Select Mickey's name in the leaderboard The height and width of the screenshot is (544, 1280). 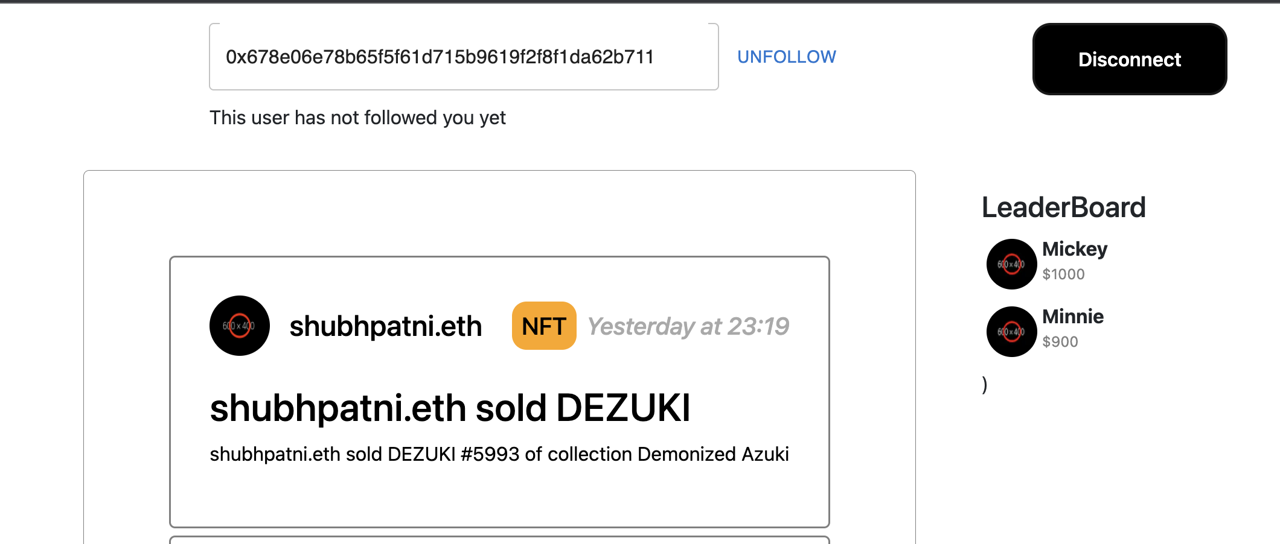pyautogui.click(x=1074, y=249)
